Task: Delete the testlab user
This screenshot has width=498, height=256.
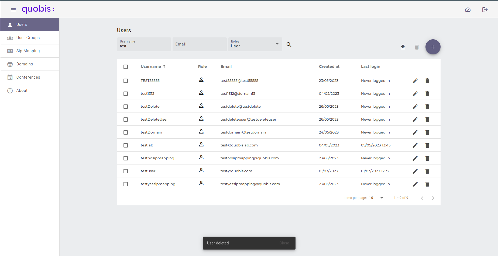Action: click(x=427, y=145)
